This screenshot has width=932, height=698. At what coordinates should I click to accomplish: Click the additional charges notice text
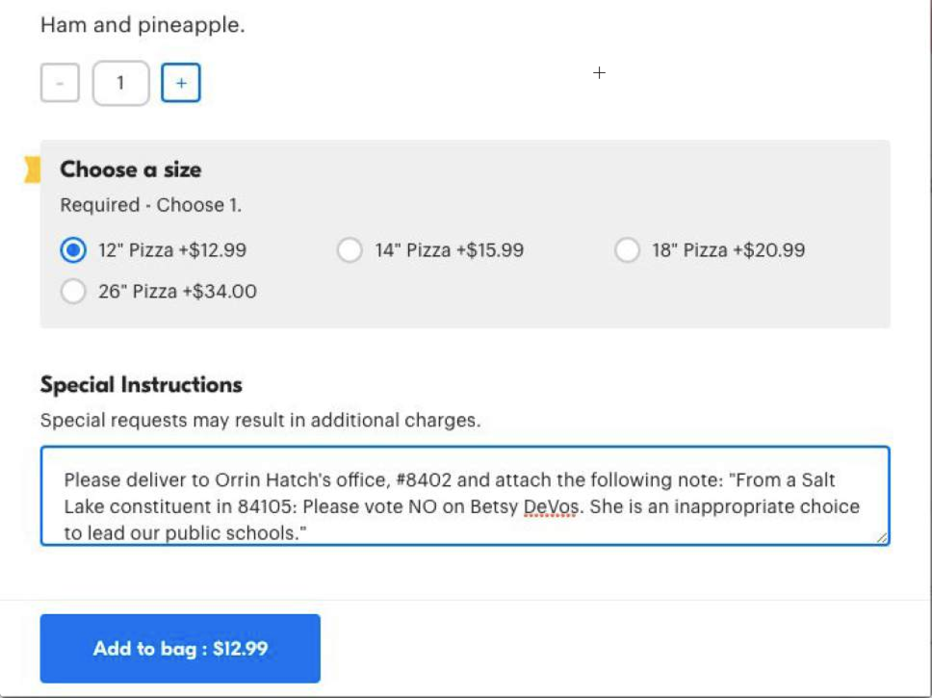pos(260,420)
